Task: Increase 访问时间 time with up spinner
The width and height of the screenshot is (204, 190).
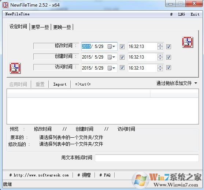Action: tap(160, 67)
